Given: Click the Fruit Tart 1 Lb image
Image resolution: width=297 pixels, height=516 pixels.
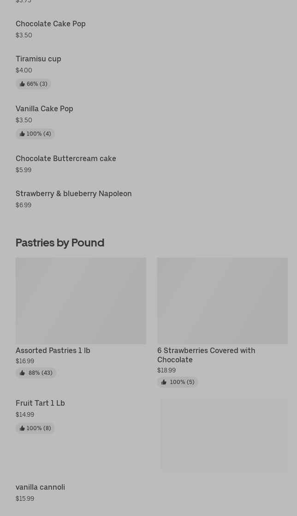Looking at the screenshot, I should click(x=224, y=435).
